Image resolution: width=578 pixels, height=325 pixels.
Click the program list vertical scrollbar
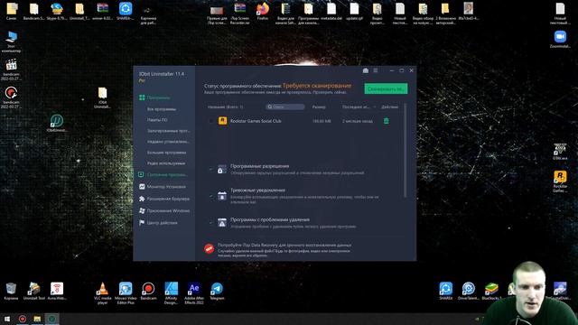[406, 150]
